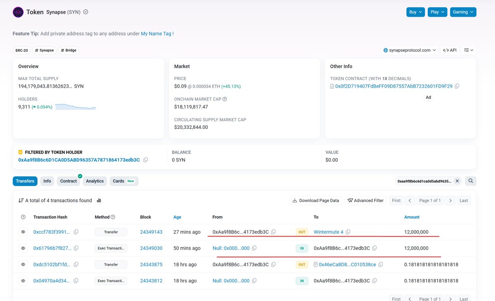Open the My Name Tag link
Screen dimensions: 495x301
(157, 34)
